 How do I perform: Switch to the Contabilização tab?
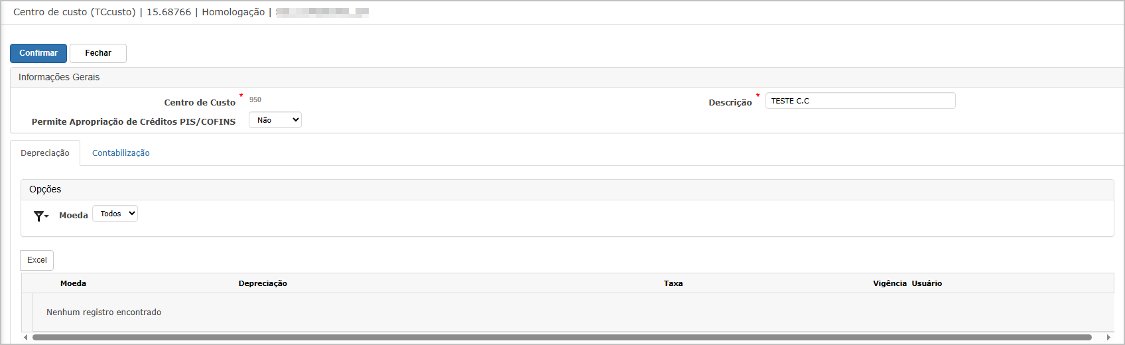coord(121,153)
